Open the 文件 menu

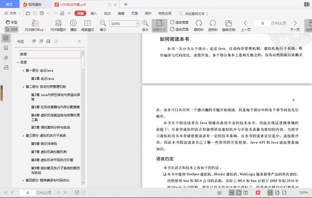pos(10,13)
